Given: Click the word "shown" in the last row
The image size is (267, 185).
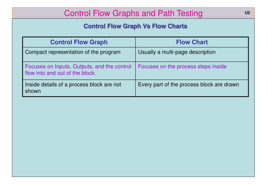Looking at the screenshot, I should [x=33, y=91].
